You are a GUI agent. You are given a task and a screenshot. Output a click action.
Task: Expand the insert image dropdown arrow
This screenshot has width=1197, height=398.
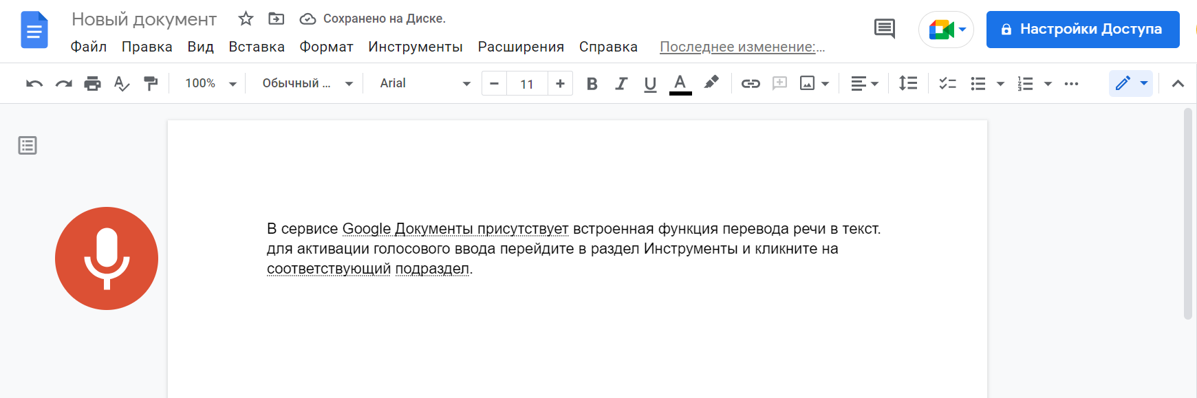[x=826, y=84]
